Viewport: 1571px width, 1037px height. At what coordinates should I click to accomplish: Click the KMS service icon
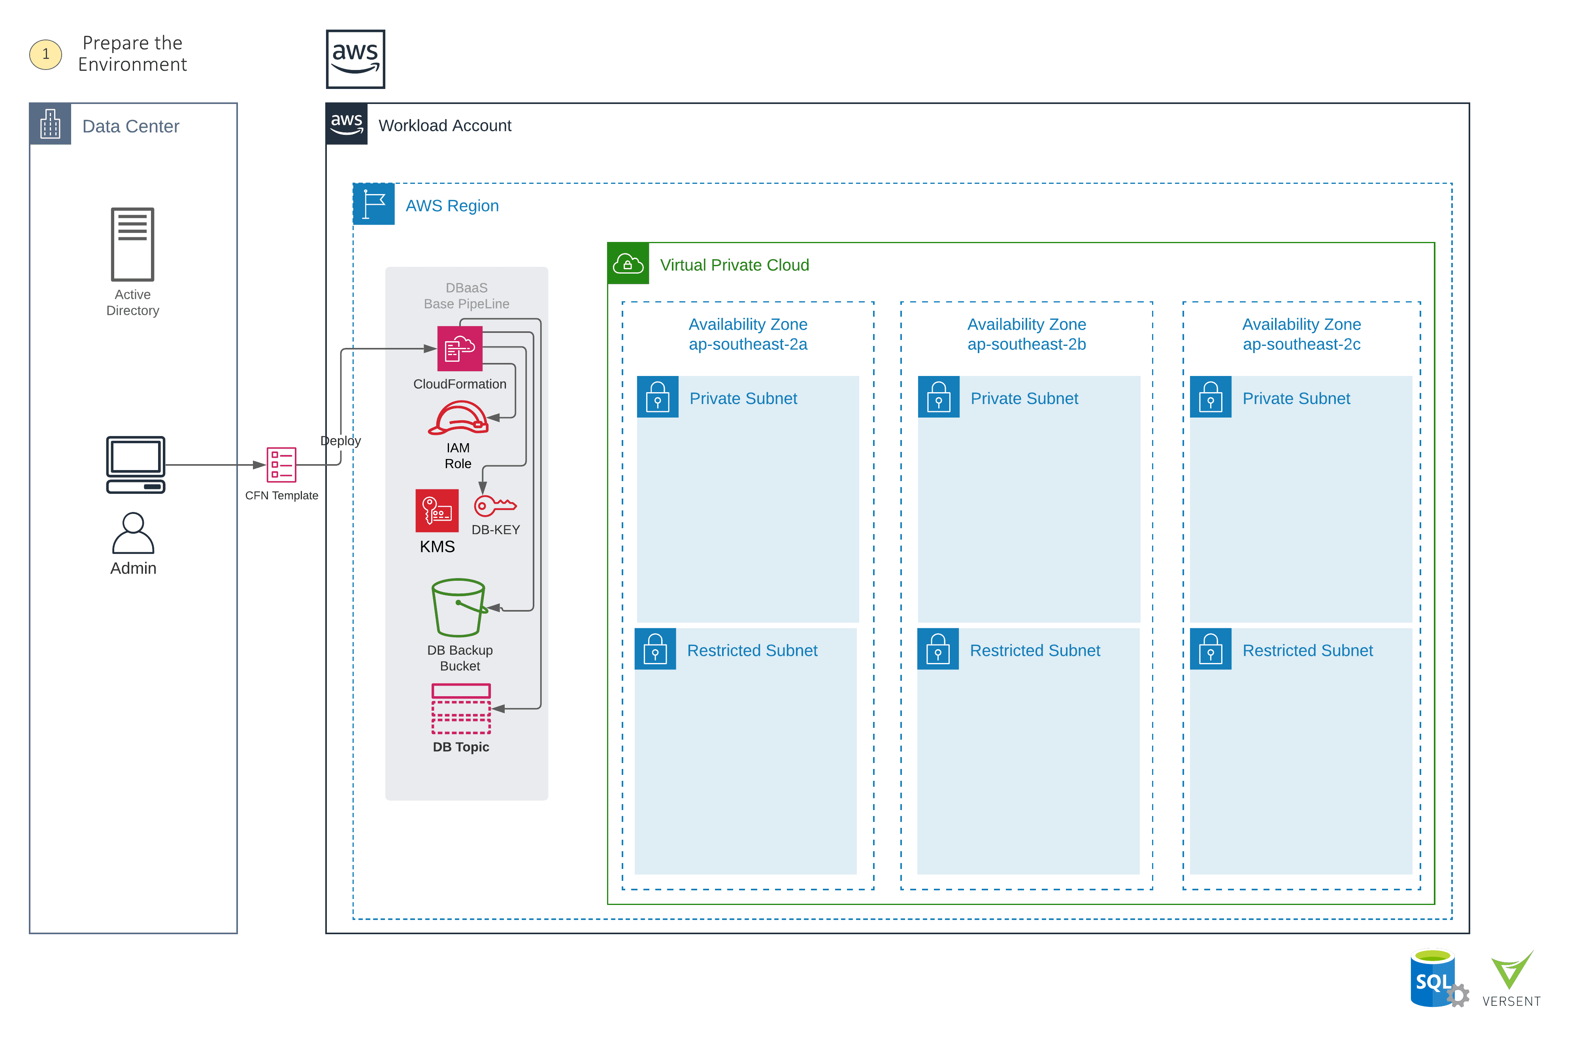(x=436, y=510)
